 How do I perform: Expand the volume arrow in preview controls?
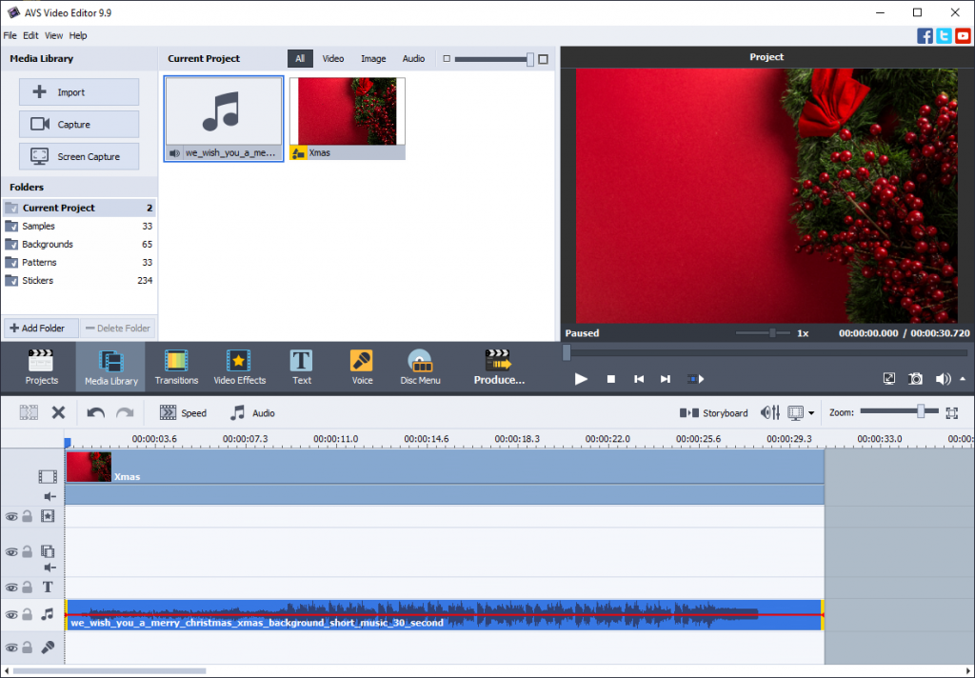point(963,378)
